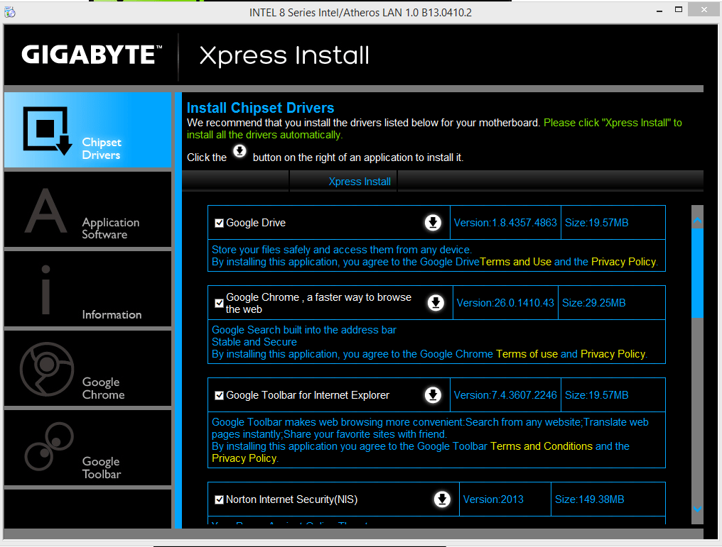Click the example download icon in instructions
Viewport: 722px width, 547px height.
click(x=239, y=151)
